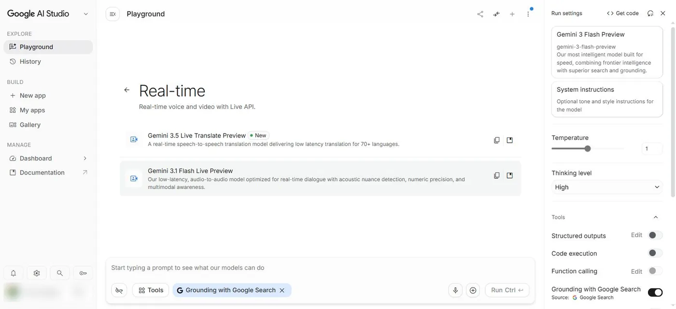The height and width of the screenshot is (309, 676).
Task: Open the three-dot more options menu
Action: click(528, 14)
